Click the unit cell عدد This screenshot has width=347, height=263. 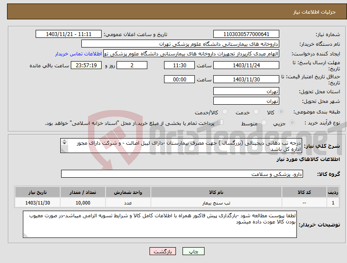[128, 203]
